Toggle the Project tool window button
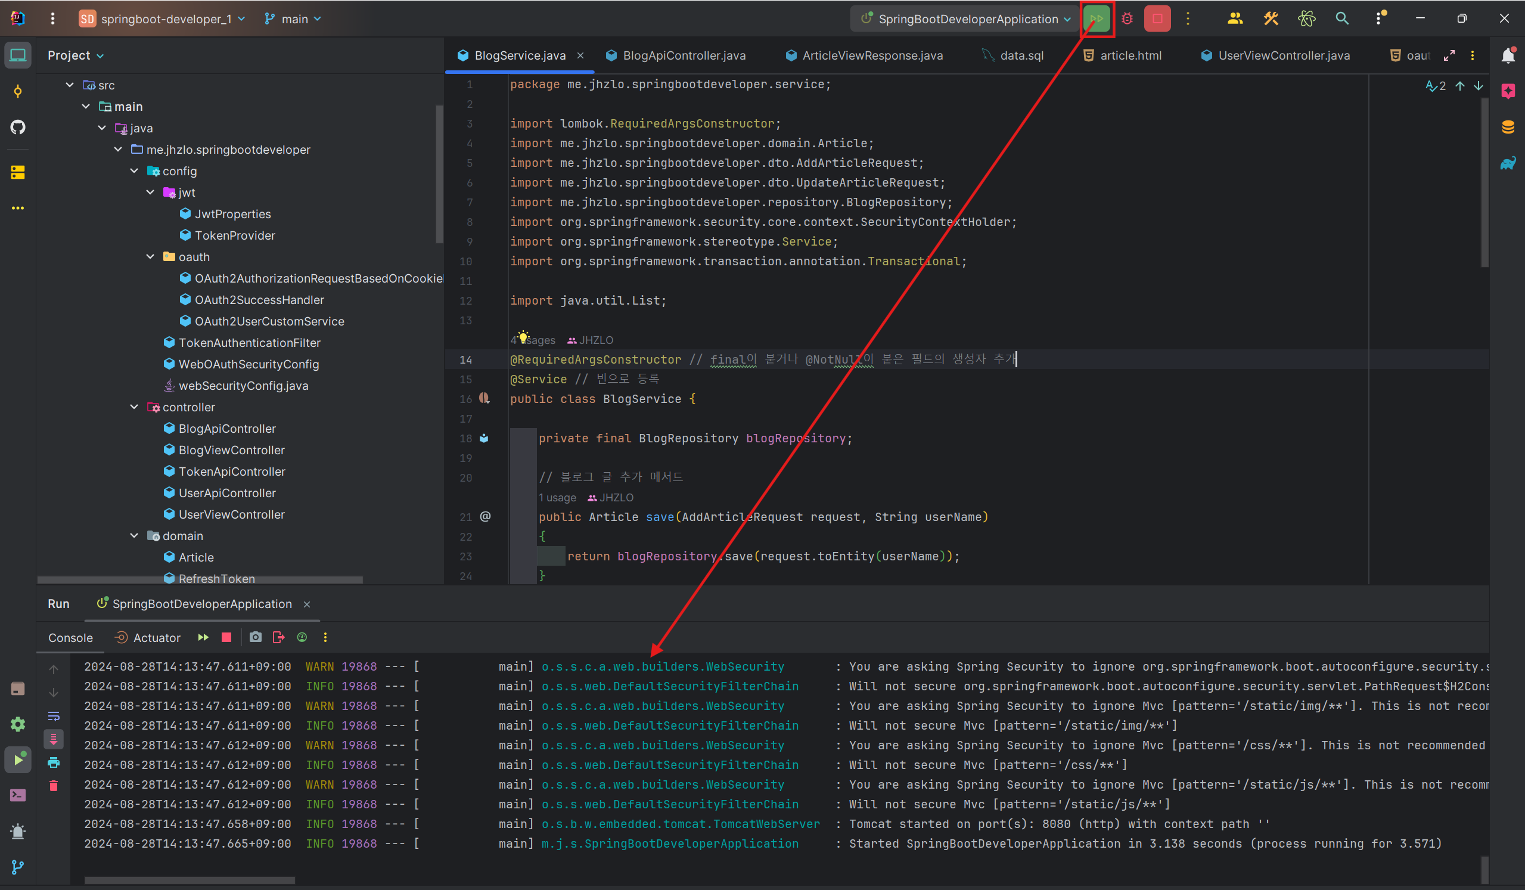This screenshot has height=890, width=1525. point(17,55)
